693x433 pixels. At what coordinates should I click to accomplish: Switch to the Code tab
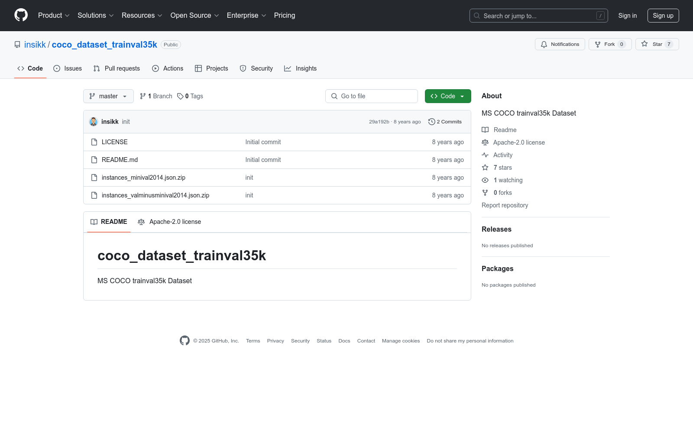(x=30, y=68)
